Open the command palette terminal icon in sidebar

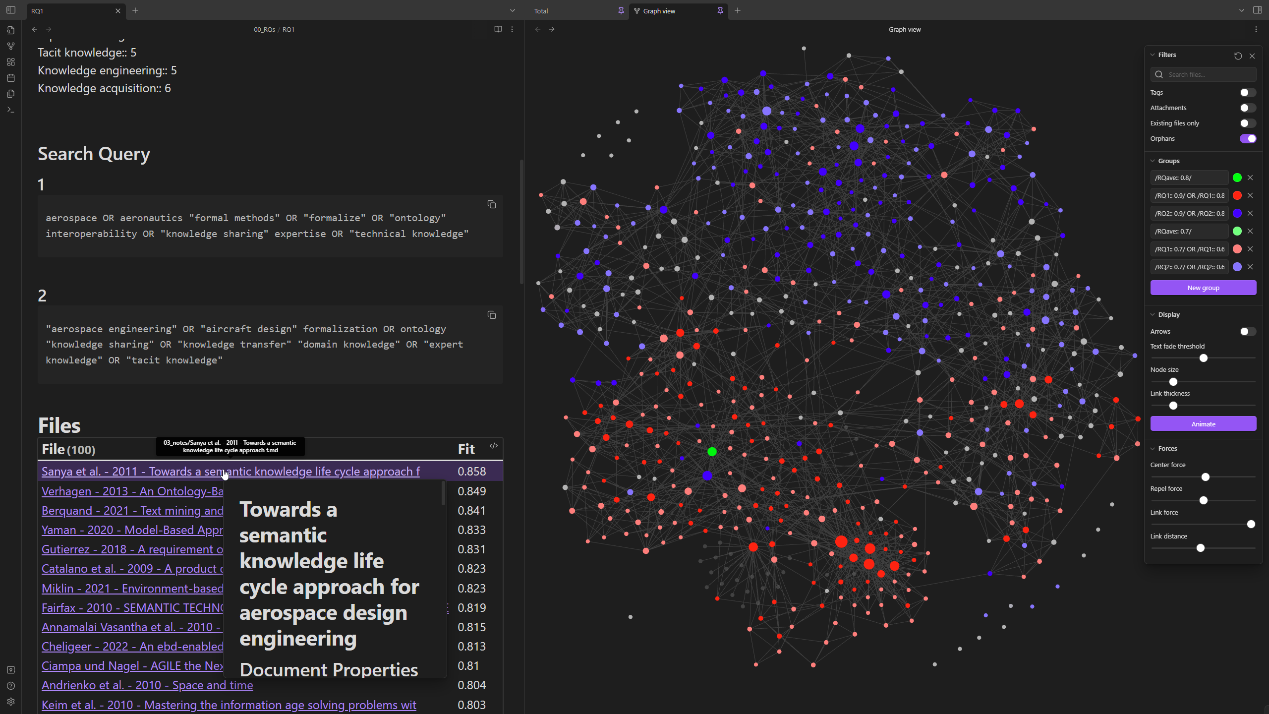[10, 110]
